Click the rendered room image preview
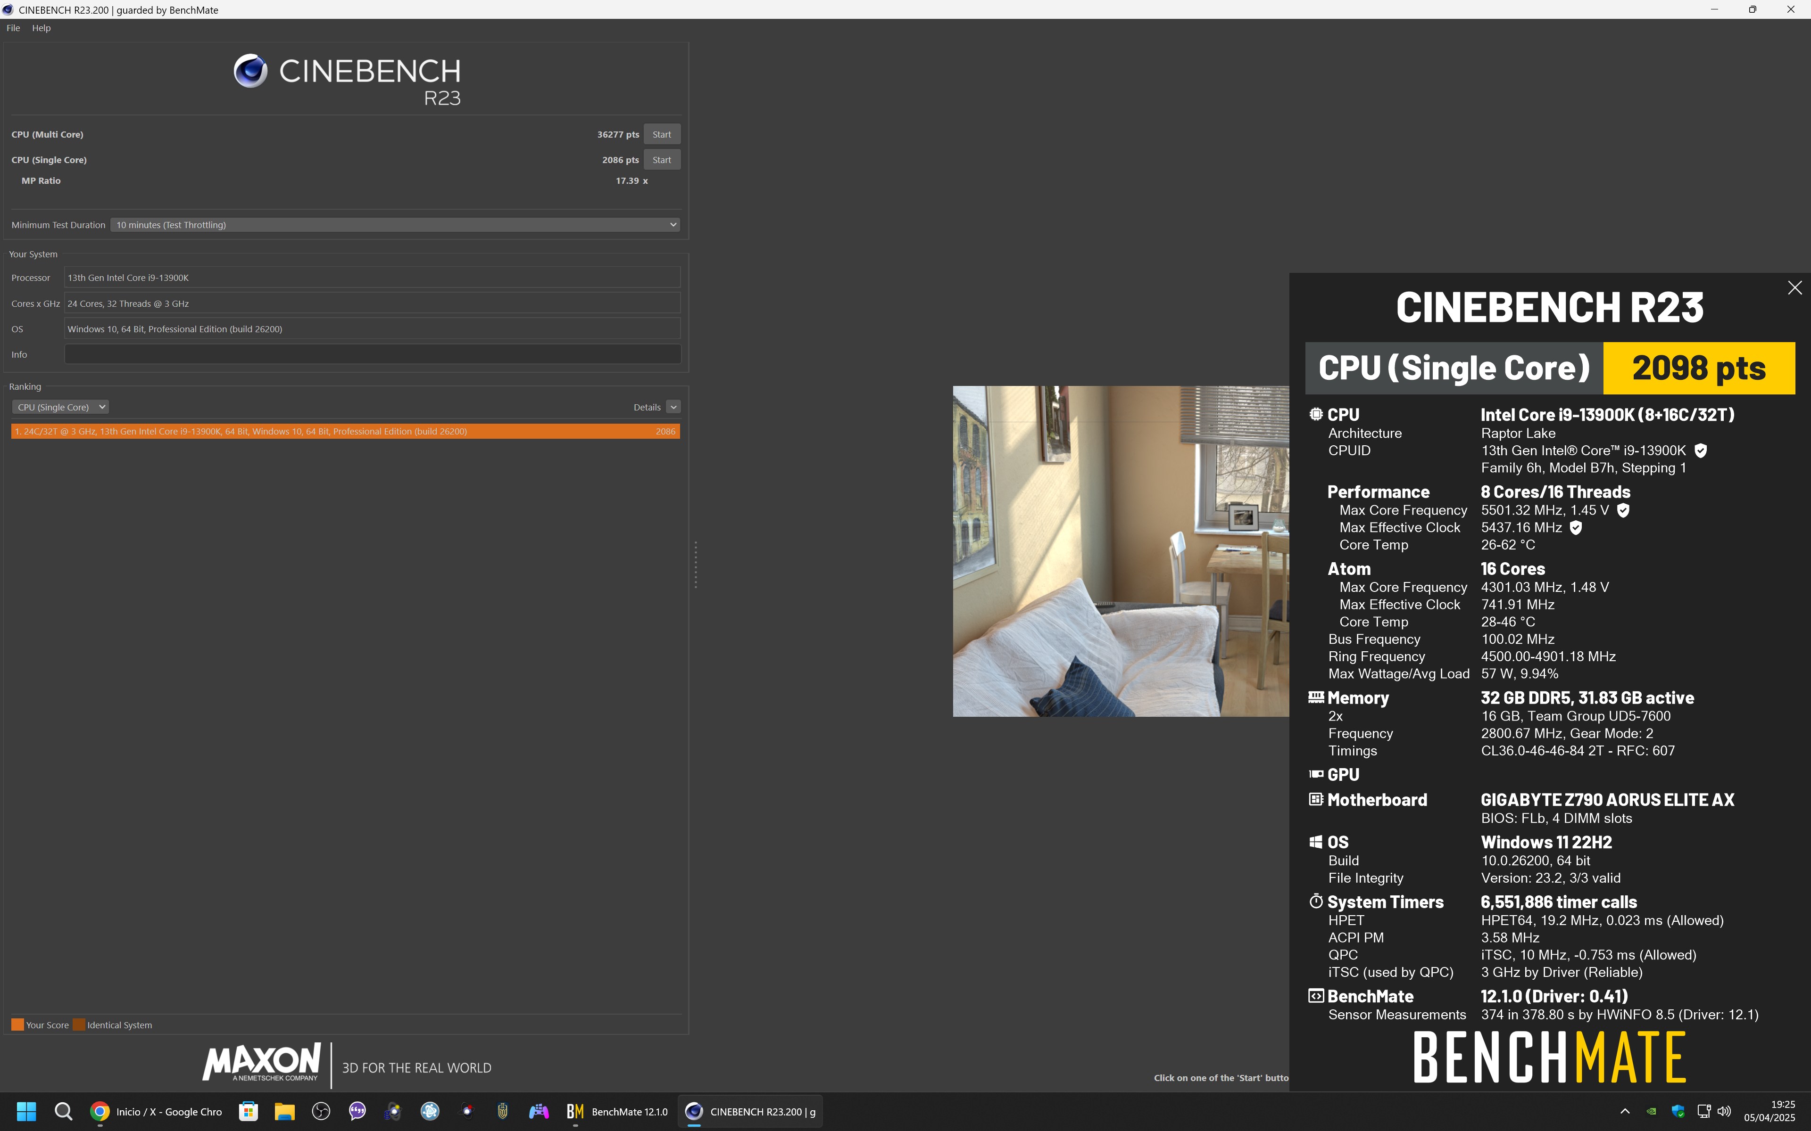 click(1120, 551)
